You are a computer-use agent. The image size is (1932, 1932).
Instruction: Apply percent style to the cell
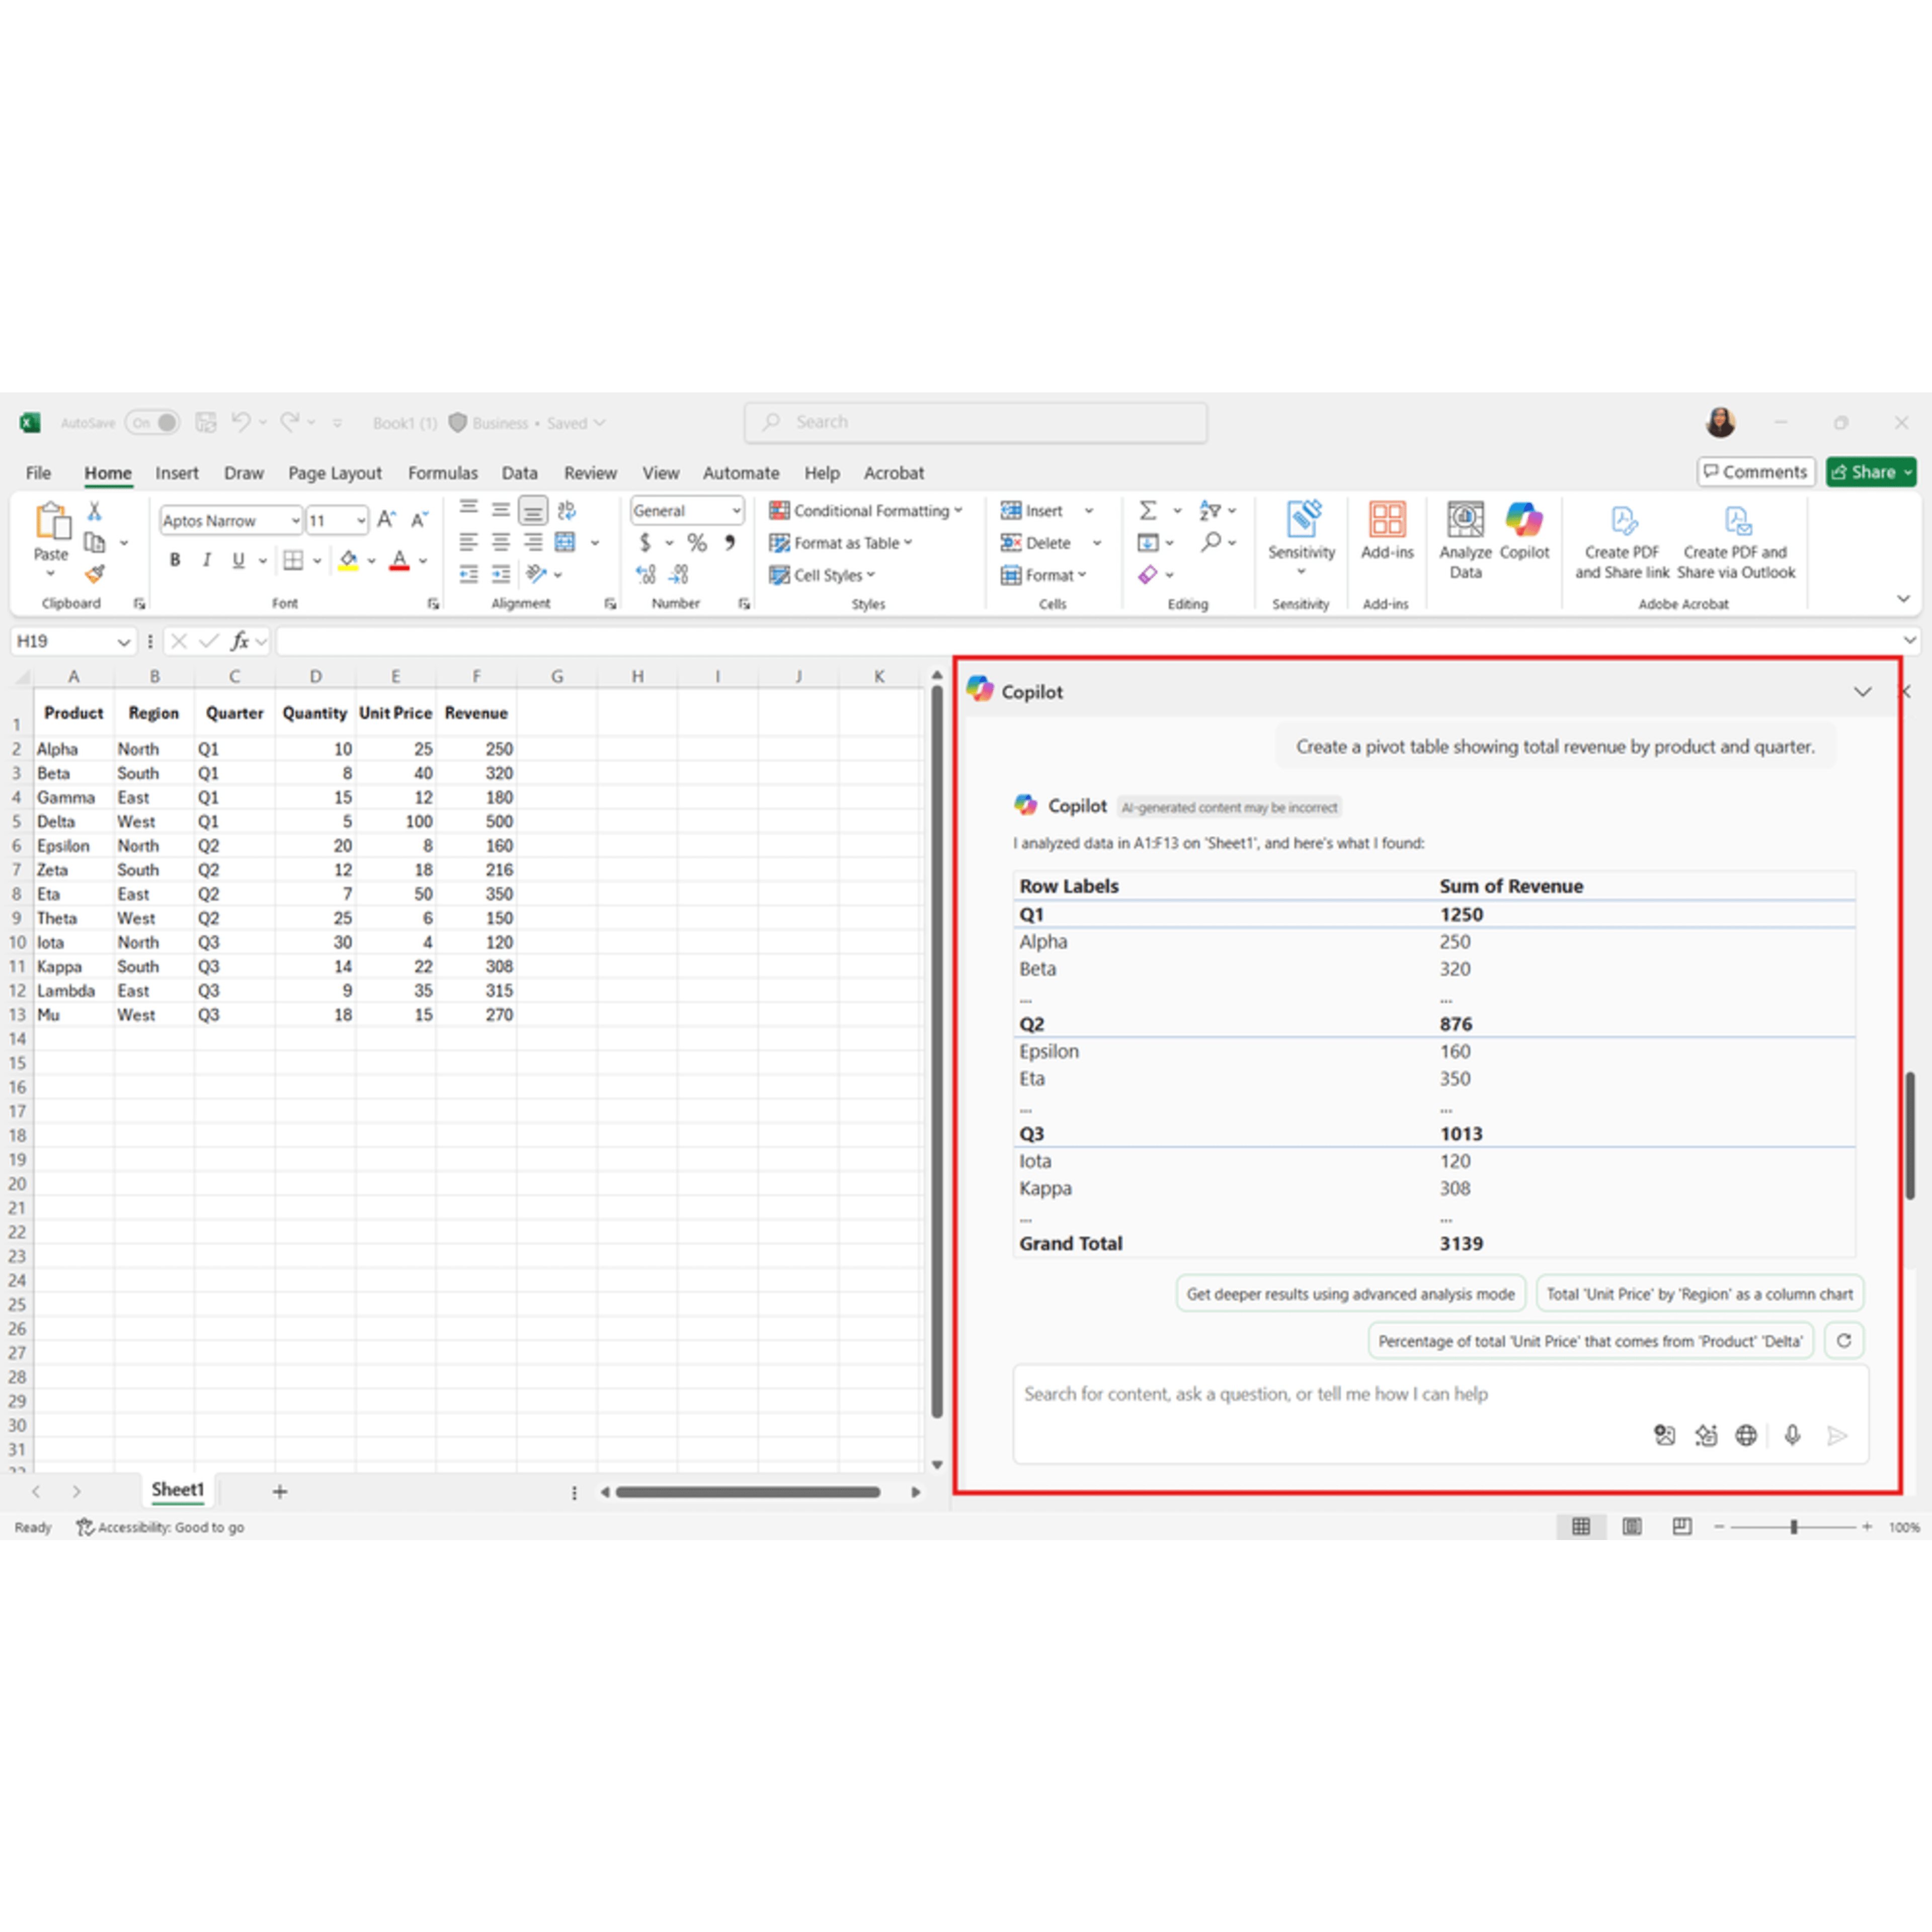[697, 543]
